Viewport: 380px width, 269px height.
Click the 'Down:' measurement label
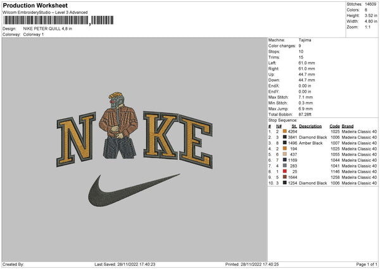(274, 80)
